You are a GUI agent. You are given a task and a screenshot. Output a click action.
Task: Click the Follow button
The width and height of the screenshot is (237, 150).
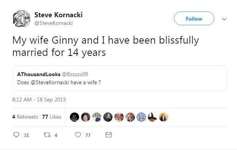pyautogui.click(x=194, y=18)
